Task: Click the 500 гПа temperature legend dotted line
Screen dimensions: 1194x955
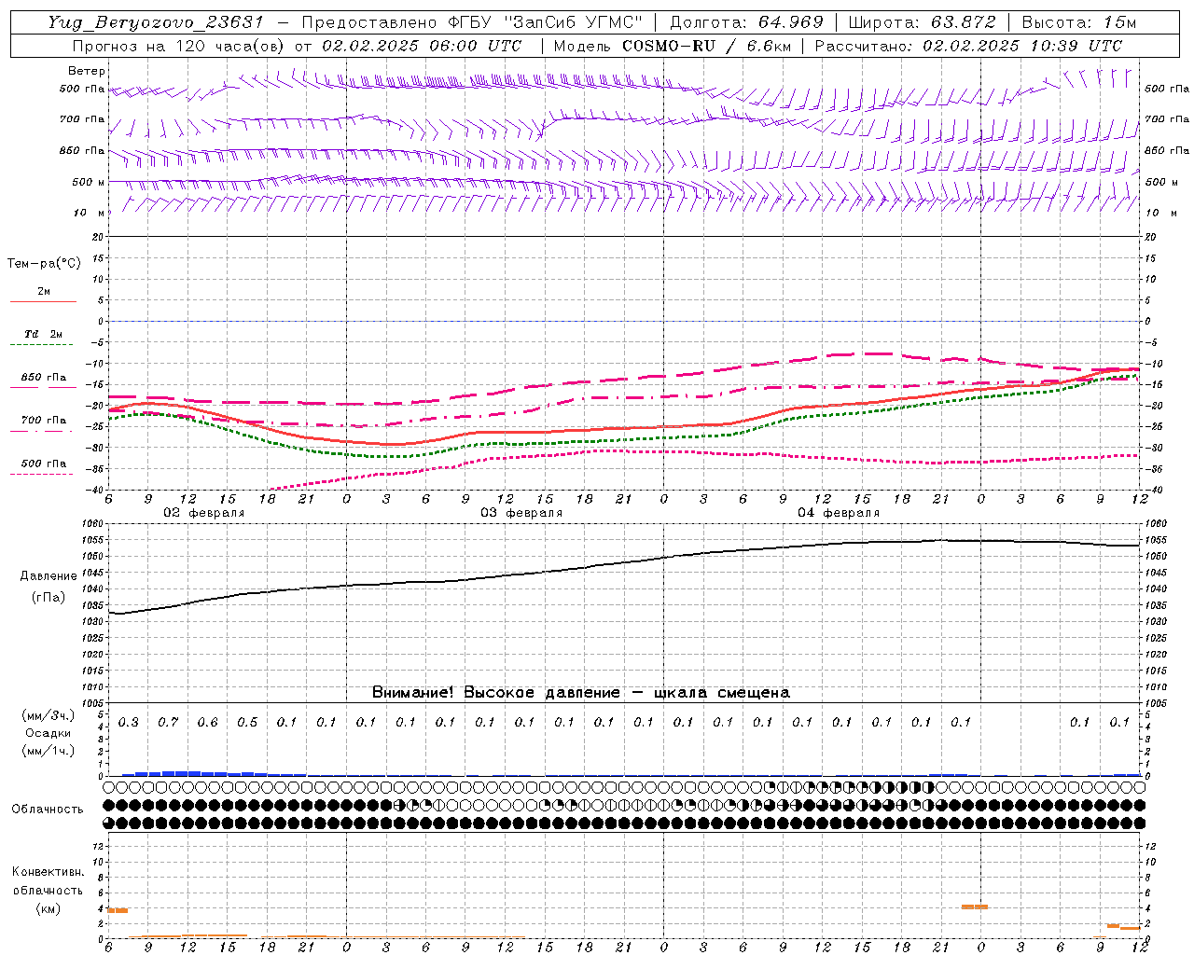Action: point(42,474)
